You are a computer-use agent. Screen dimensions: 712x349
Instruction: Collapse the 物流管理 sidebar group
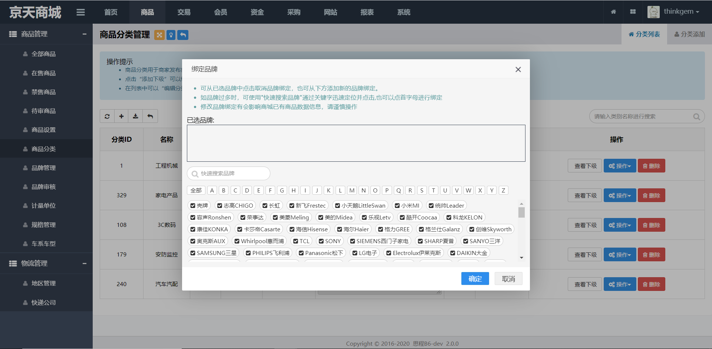pos(85,264)
